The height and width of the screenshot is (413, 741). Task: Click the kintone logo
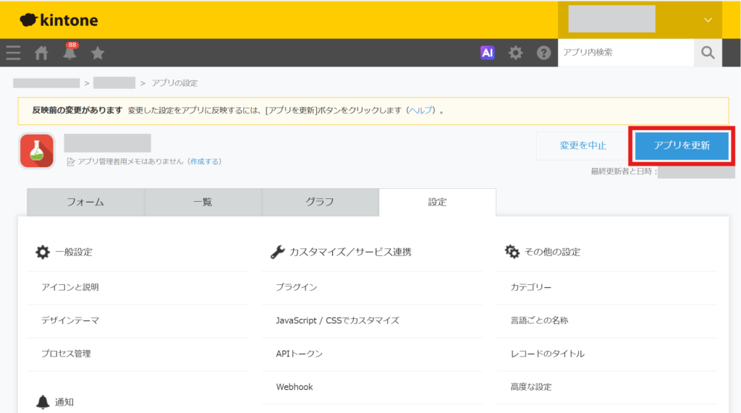click(x=59, y=20)
